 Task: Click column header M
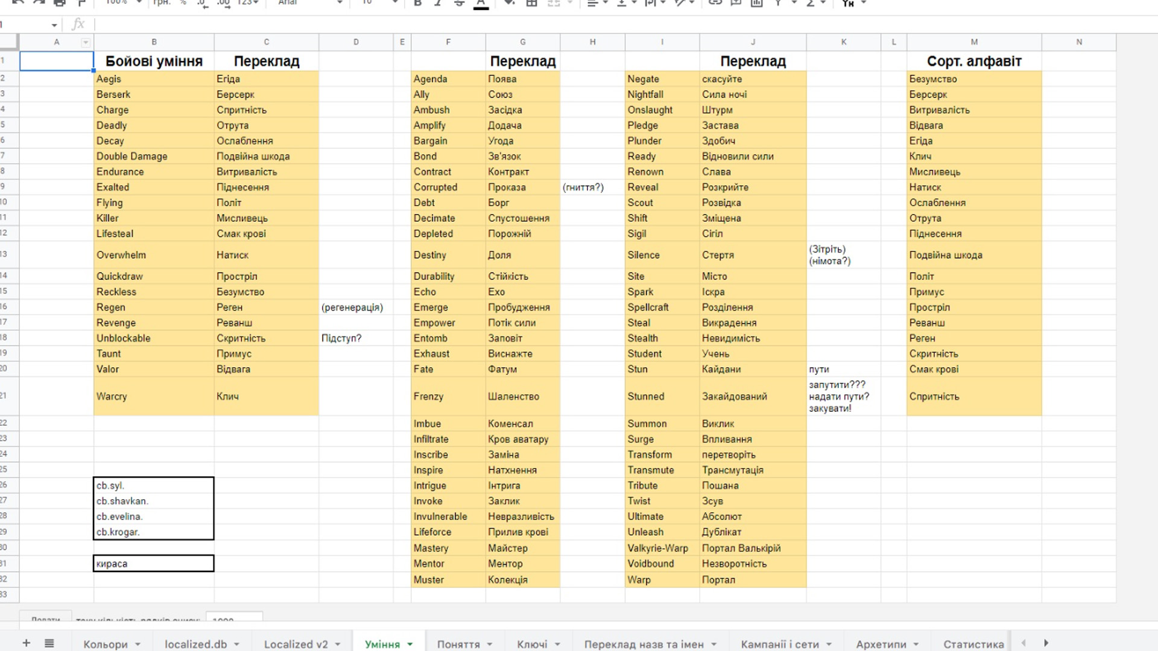click(973, 42)
